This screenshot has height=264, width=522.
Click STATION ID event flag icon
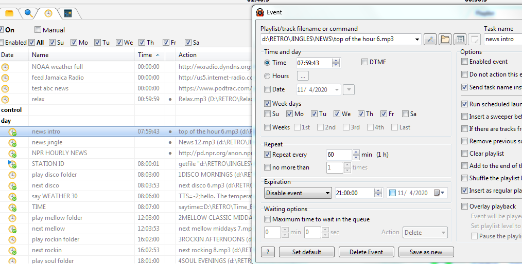[x=12, y=164]
